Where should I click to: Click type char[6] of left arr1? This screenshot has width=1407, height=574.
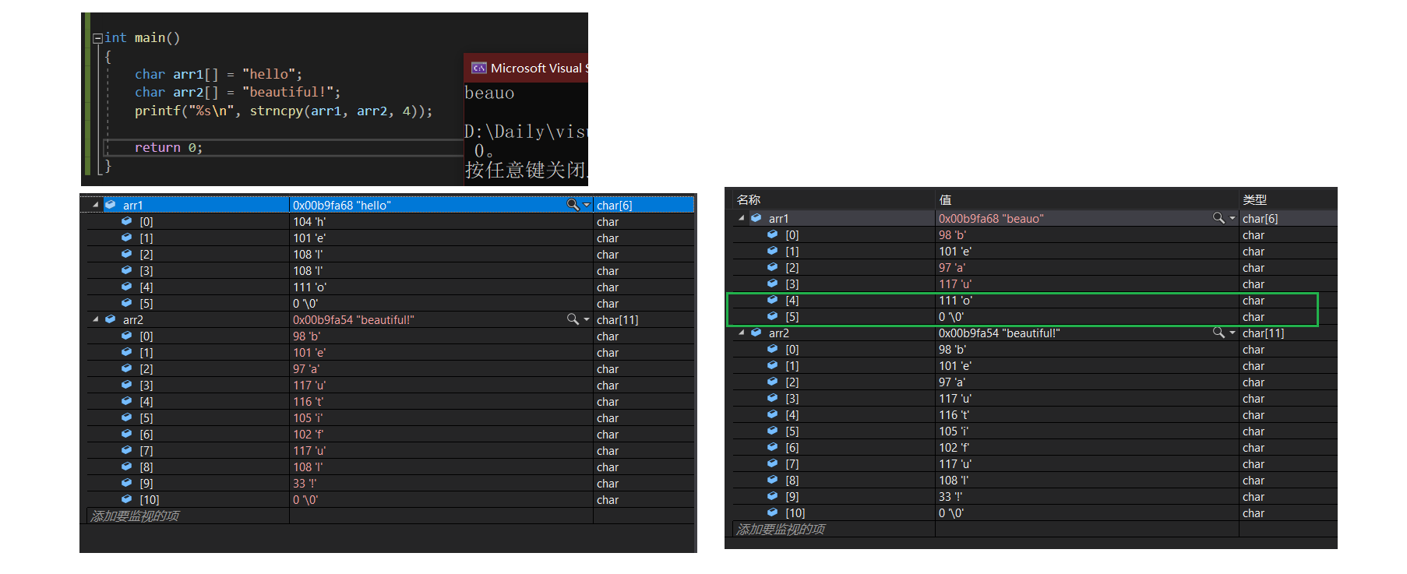(x=614, y=206)
